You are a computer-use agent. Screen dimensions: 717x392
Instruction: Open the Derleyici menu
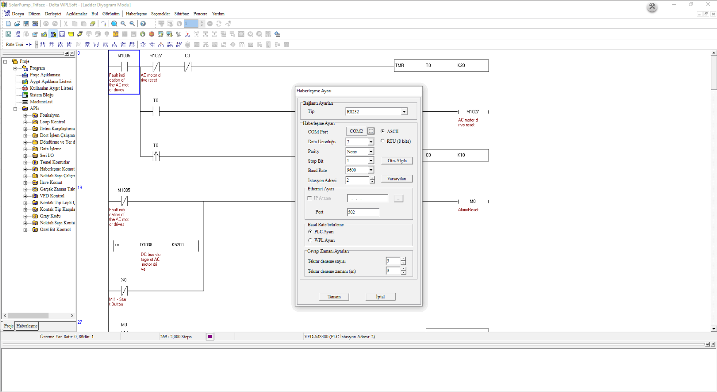tap(53, 14)
